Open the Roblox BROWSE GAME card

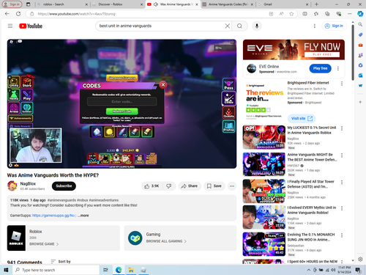pos(64,238)
